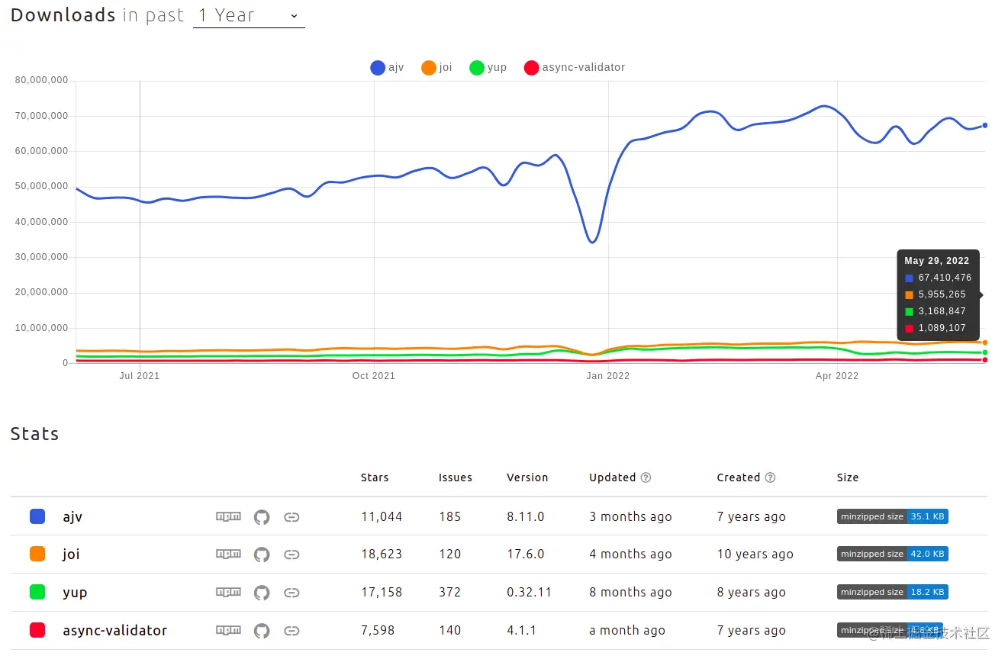The image size is (1008, 659).
Task: Open the yup package name link
Action: click(x=75, y=593)
